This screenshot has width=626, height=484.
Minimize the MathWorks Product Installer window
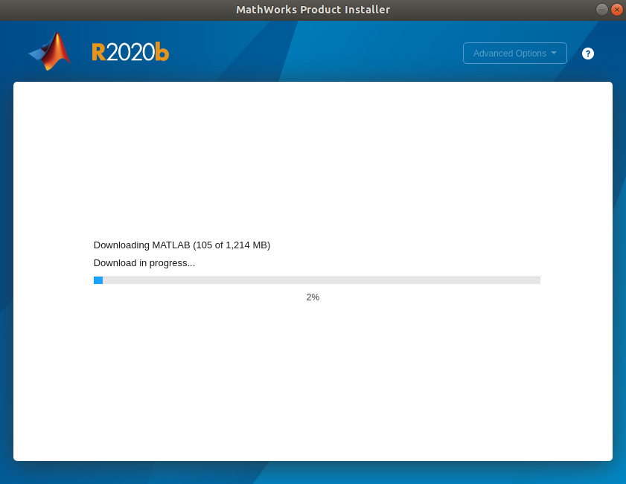tap(601, 9)
